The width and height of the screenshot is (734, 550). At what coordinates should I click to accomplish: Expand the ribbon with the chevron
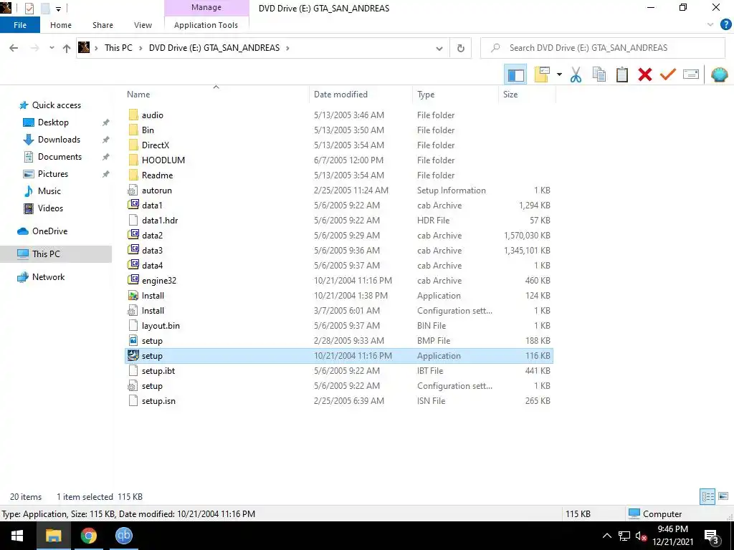[710, 25]
